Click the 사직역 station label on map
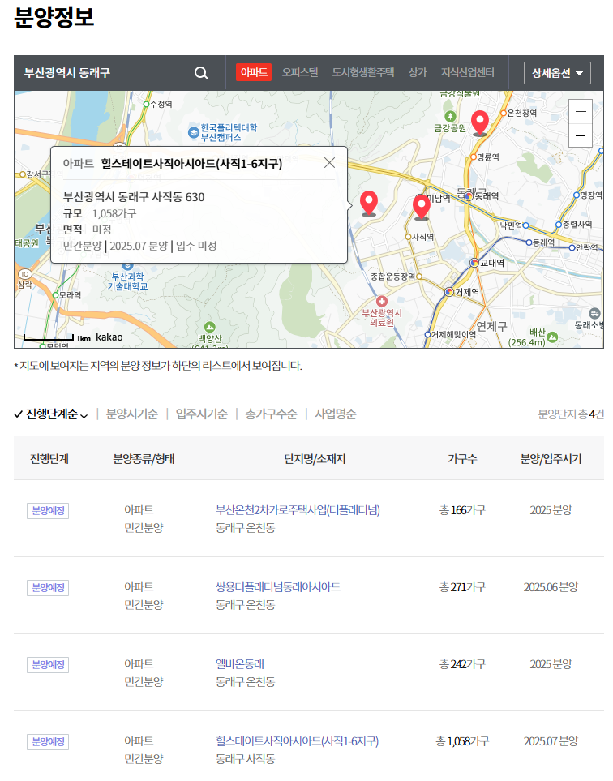Viewport: 613px width, 781px height. point(422,237)
